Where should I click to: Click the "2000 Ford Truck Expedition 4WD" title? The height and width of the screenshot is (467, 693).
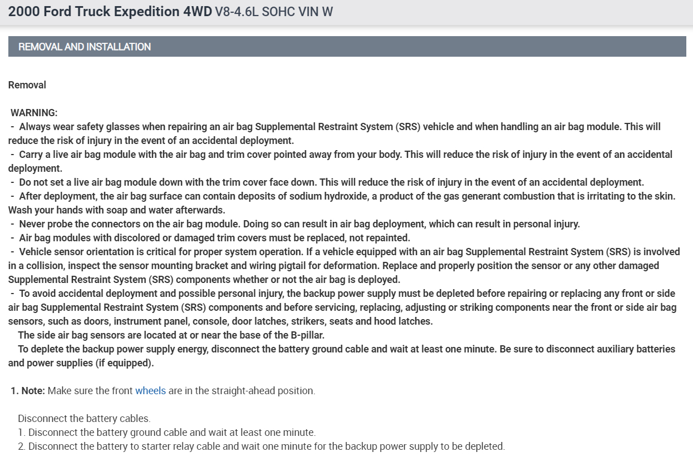pos(110,12)
